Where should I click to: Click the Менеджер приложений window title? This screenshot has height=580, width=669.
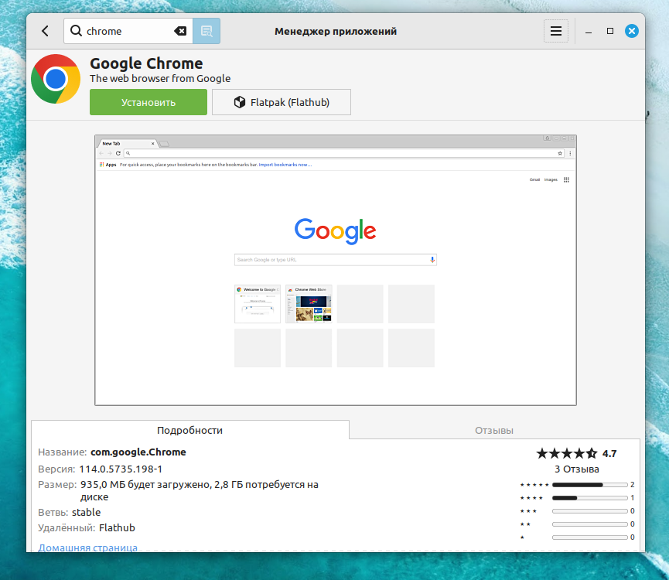point(336,31)
